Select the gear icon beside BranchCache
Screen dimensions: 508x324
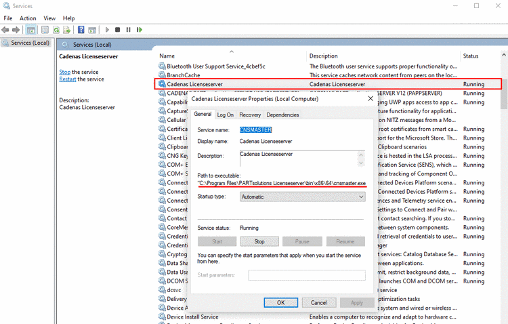point(162,75)
